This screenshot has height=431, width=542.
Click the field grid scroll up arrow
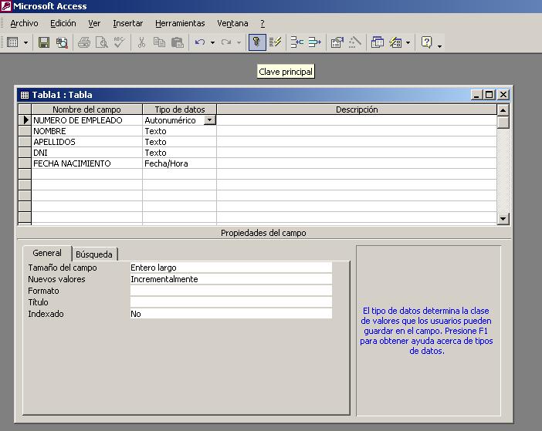503,110
